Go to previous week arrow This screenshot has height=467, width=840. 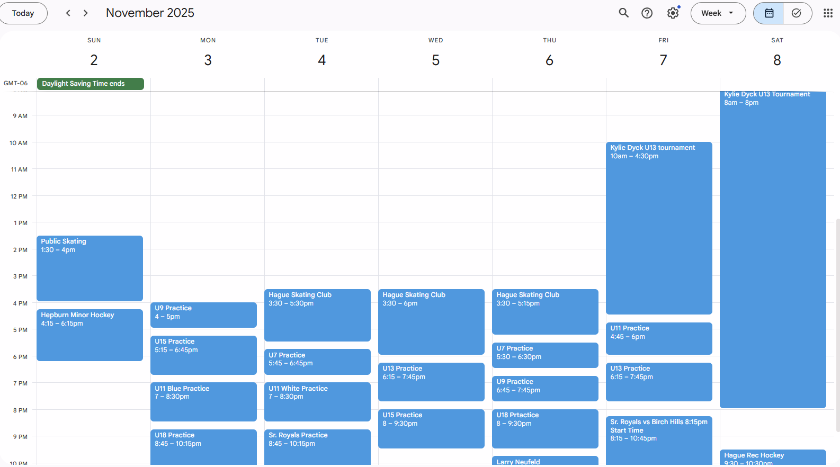[68, 13]
